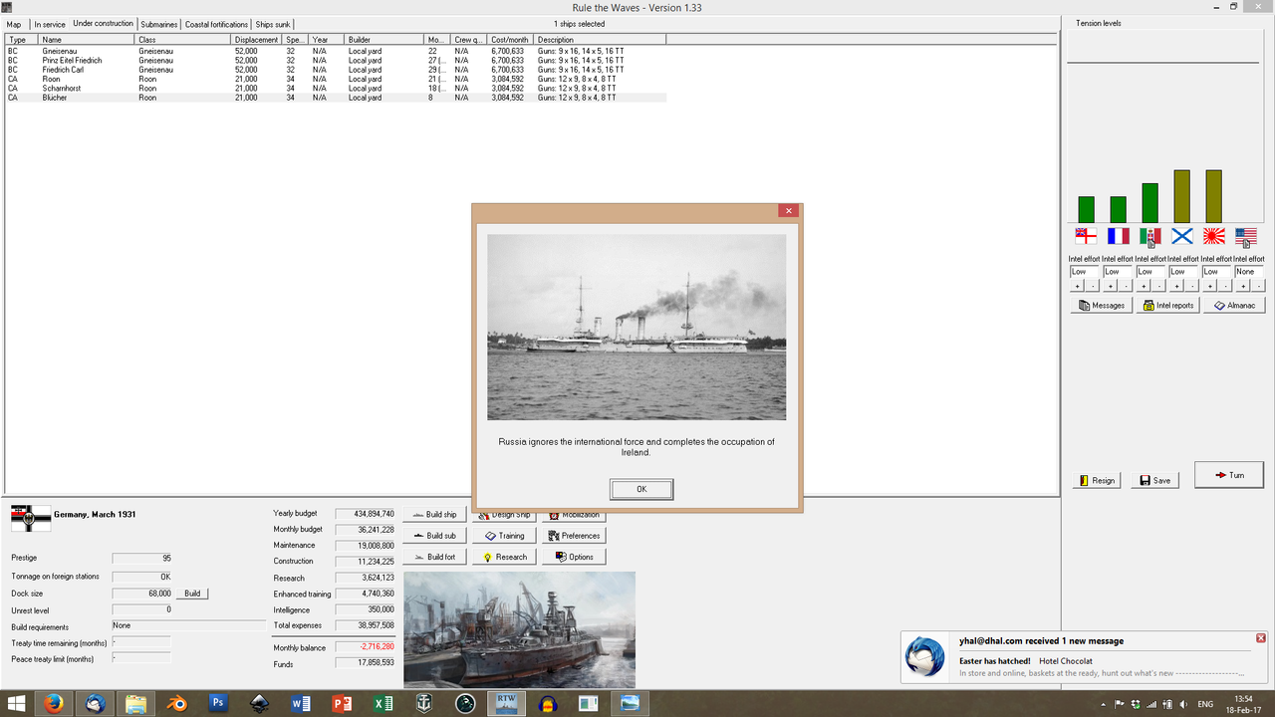Open the Almanac
The height and width of the screenshot is (717, 1275).
[1234, 305]
